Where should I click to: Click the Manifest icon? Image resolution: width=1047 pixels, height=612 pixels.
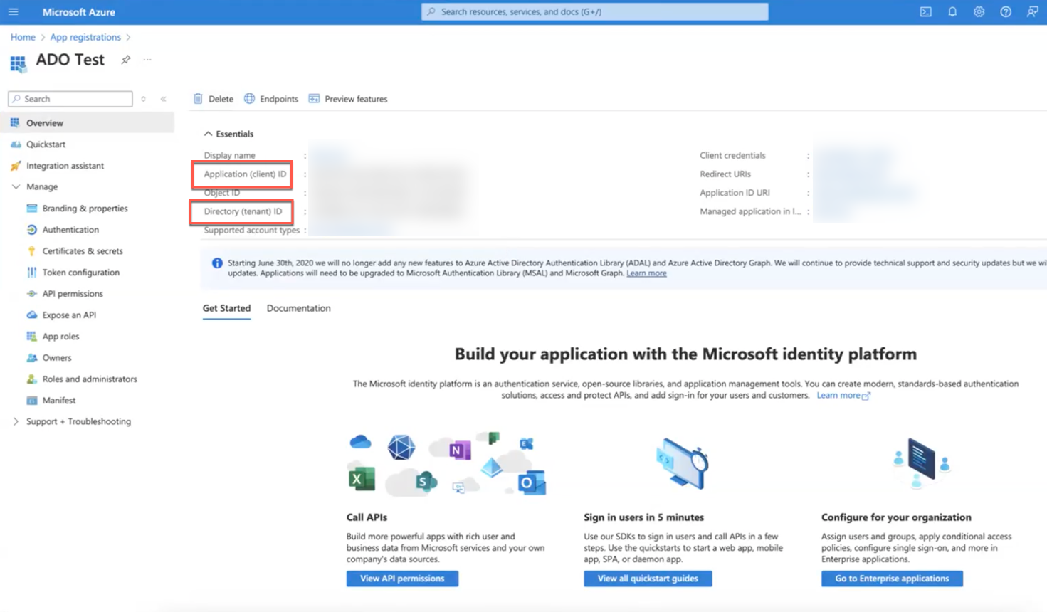coord(31,401)
